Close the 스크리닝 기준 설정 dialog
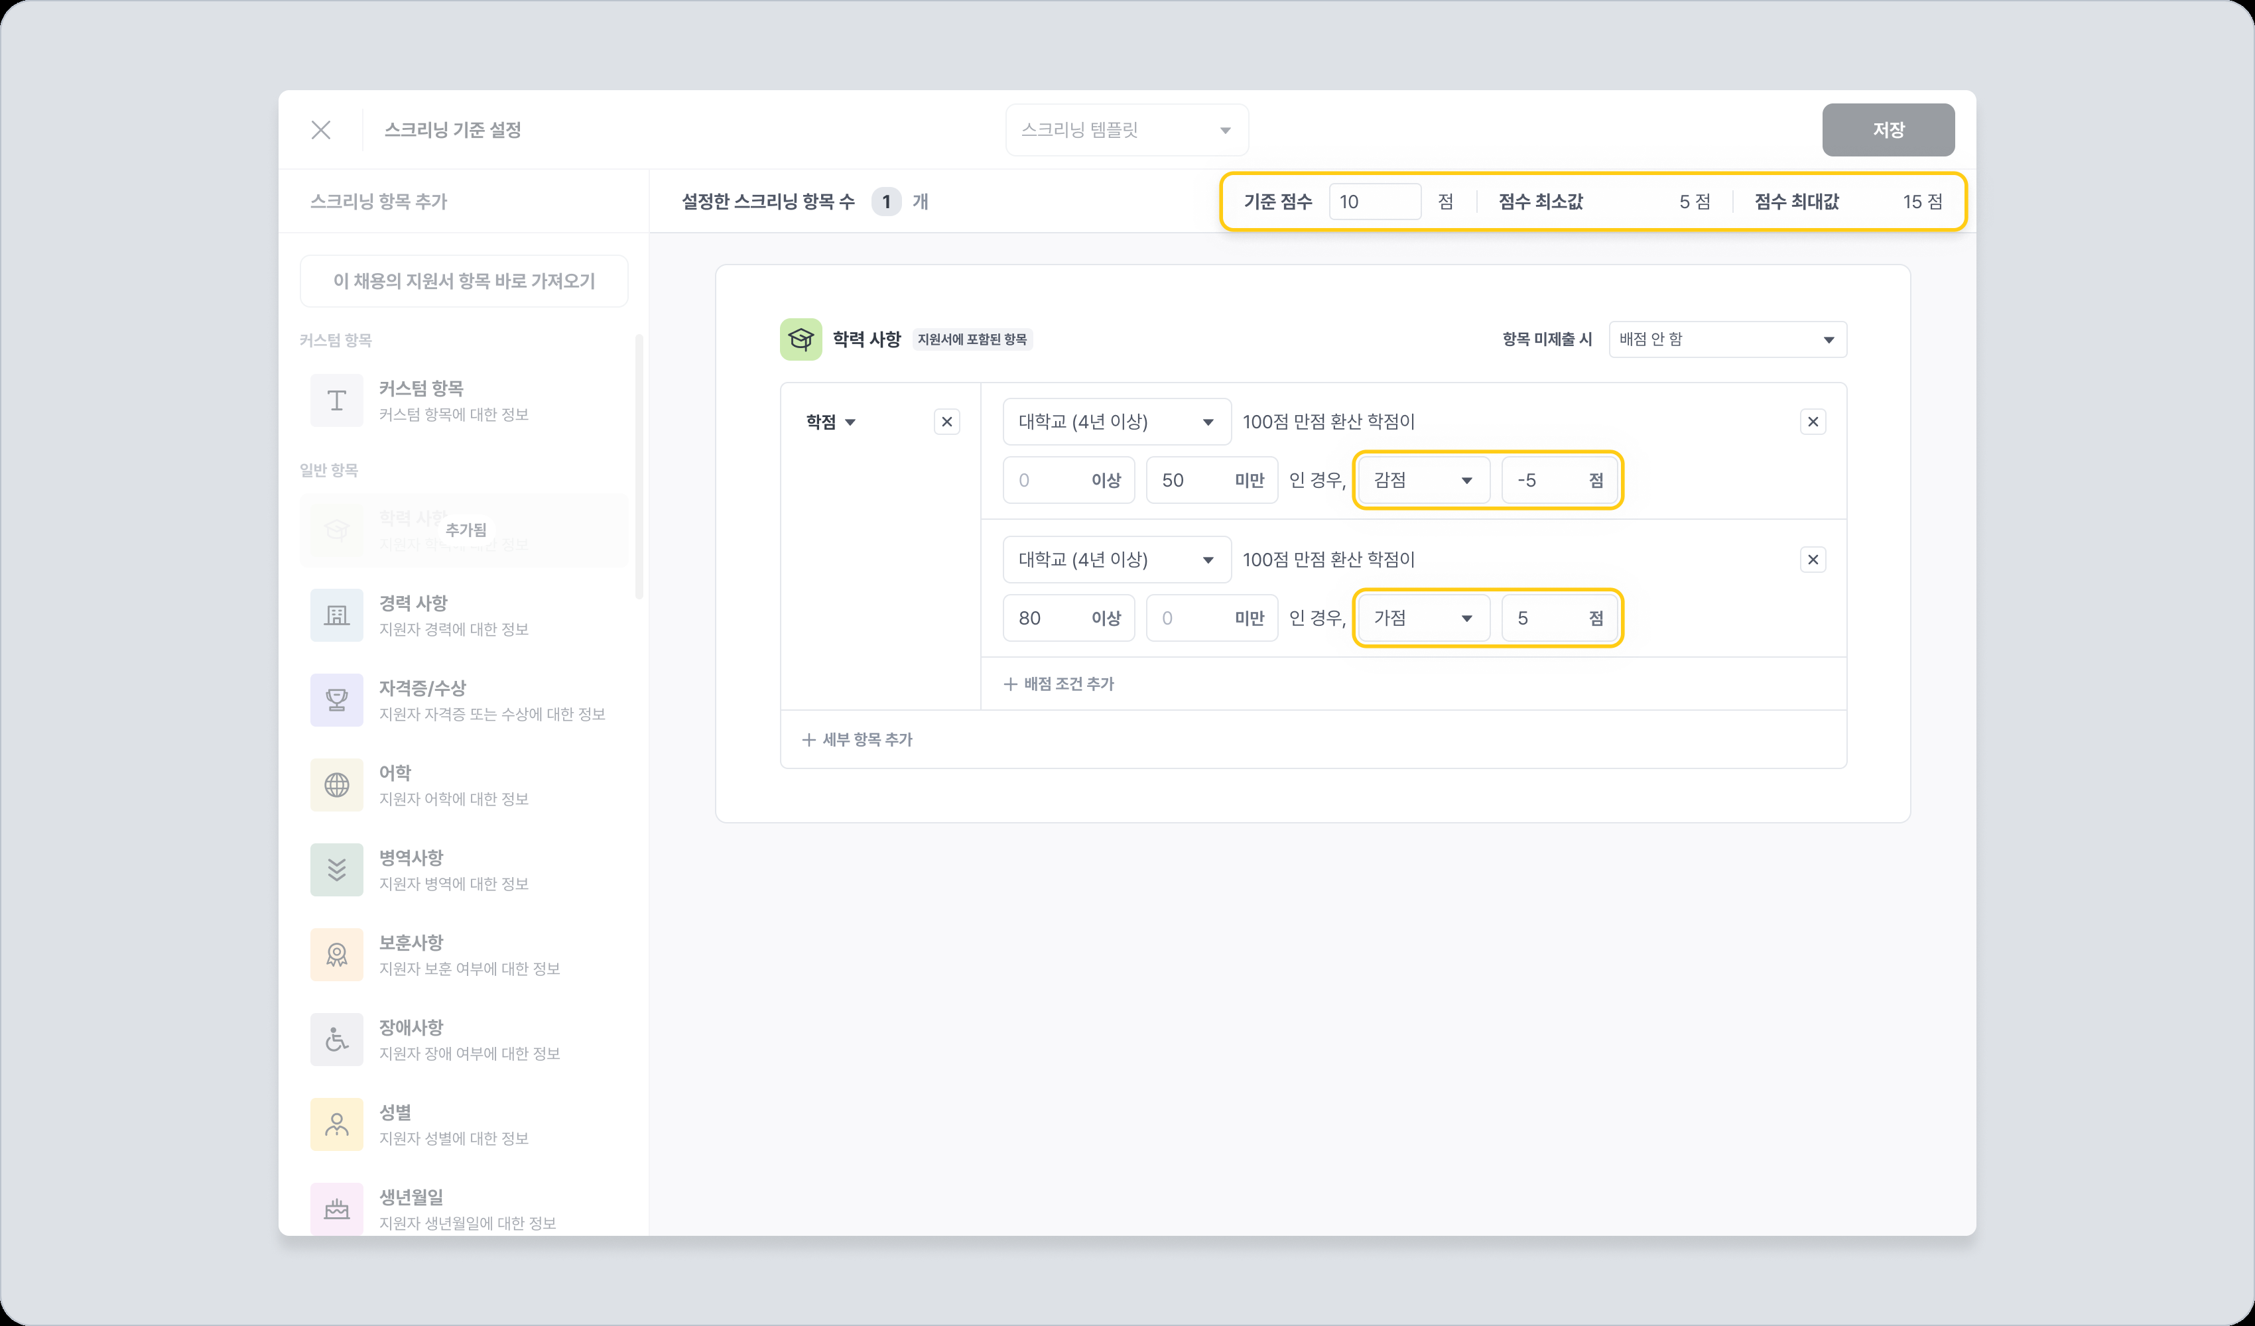The image size is (2255, 1326). 321,130
